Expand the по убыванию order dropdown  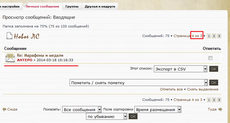(x=107, y=116)
